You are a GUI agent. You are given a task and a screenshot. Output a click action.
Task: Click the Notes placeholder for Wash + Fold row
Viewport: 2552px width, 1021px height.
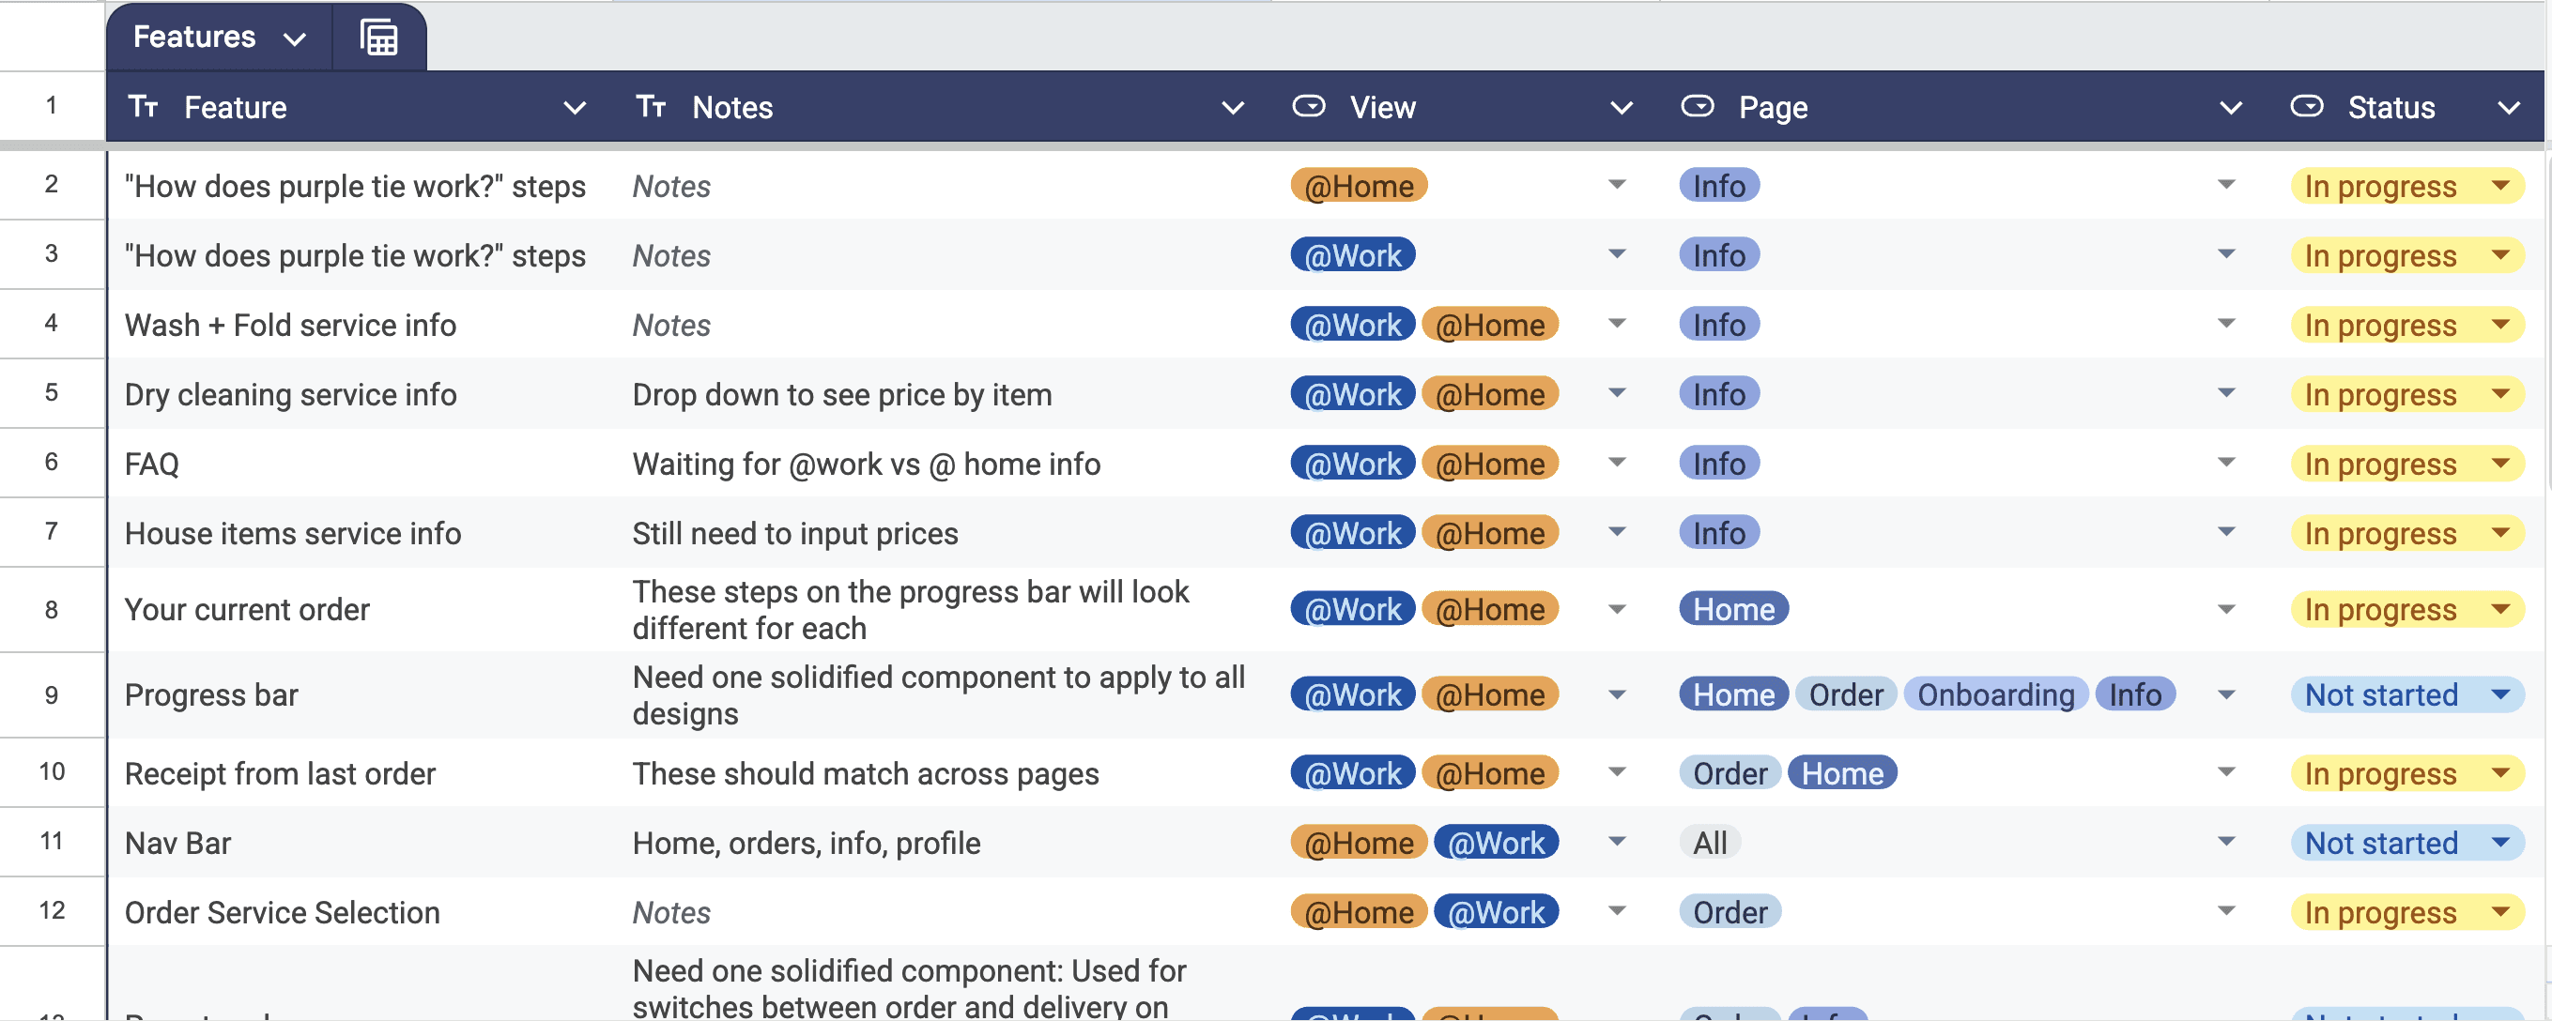(671, 325)
